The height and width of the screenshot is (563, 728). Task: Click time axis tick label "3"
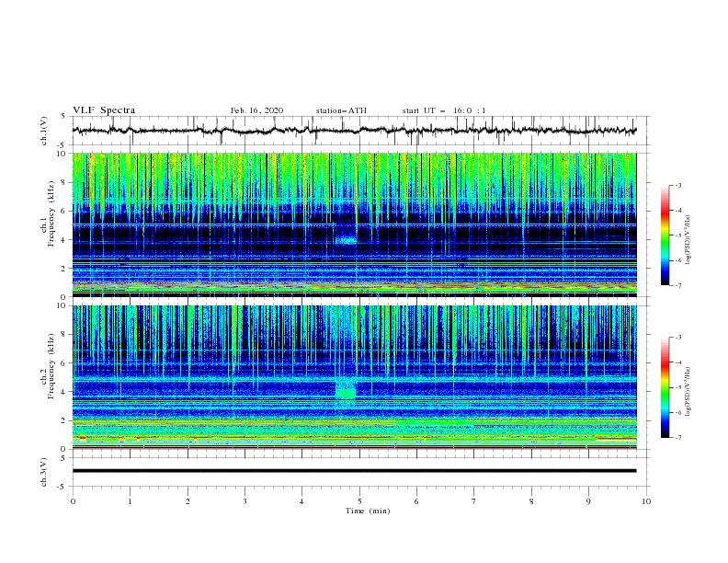(245, 501)
